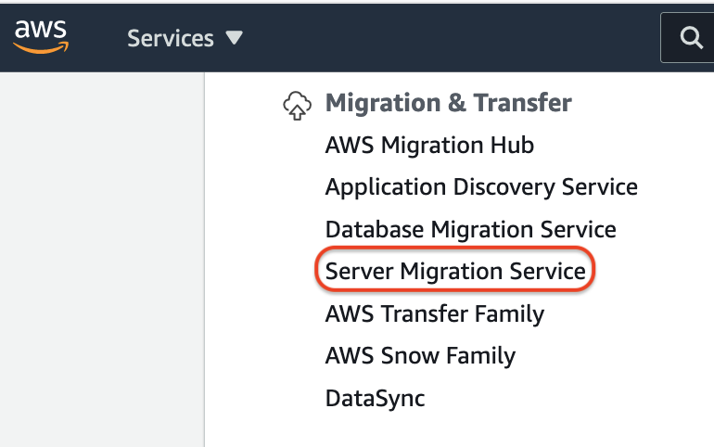Expand the Services dropdown arrow
The height and width of the screenshot is (447, 714).
pos(234,38)
